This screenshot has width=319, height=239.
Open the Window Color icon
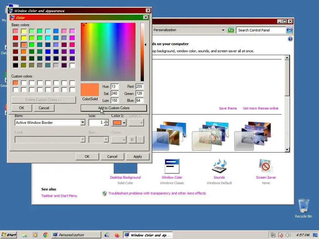pos(172,166)
